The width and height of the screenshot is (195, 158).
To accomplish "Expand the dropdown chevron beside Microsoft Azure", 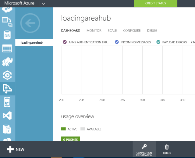I will click(x=43, y=4).
